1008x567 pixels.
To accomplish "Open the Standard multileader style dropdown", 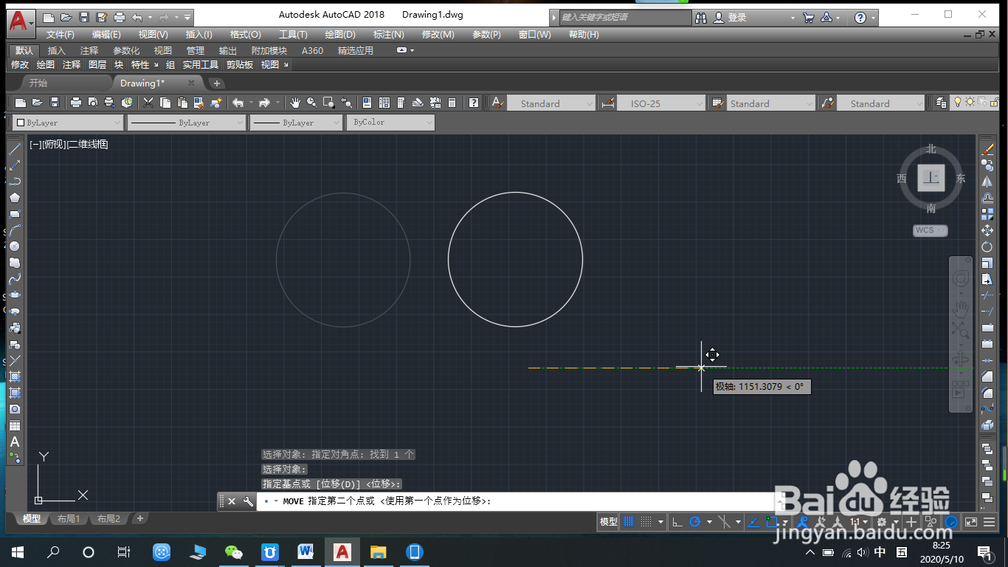I will (x=881, y=103).
